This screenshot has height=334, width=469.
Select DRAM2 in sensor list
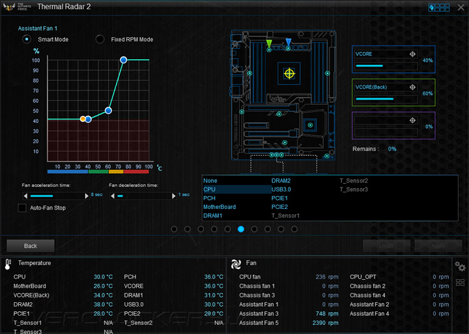281,180
